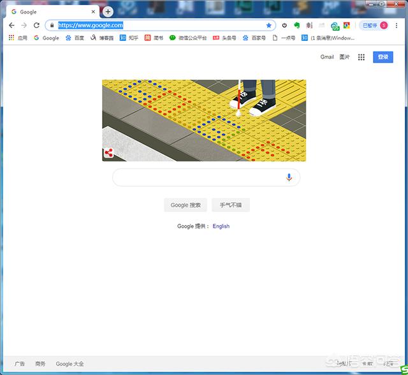Open the Chrome three-dot menu
408x375 pixels.
pyautogui.click(x=397, y=26)
